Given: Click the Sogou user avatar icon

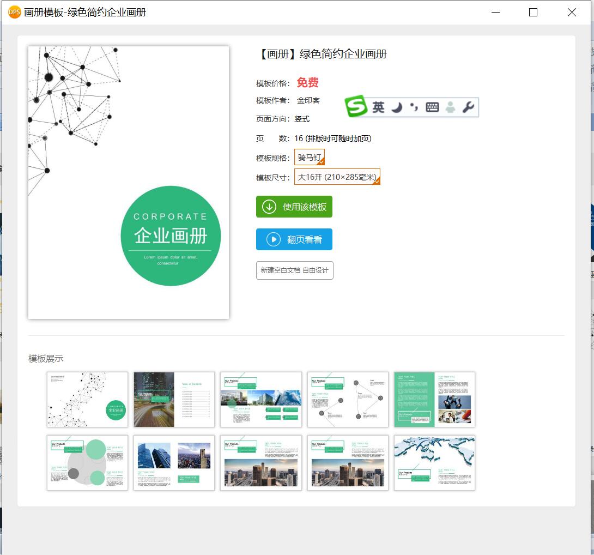Looking at the screenshot, I should tap(450, 107).
